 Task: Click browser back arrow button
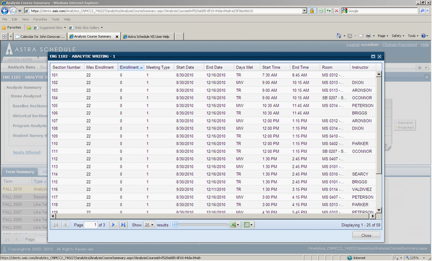point(5,11)
